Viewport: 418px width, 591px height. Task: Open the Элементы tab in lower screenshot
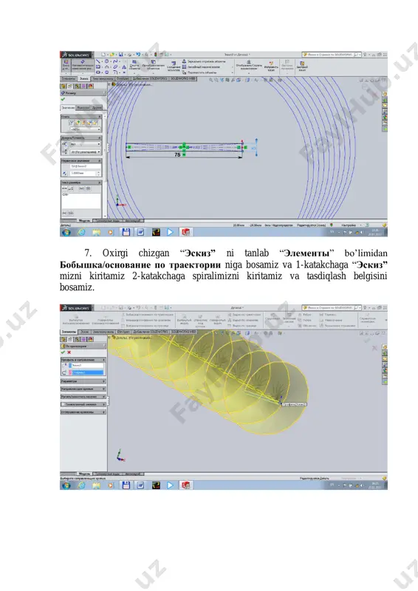click(x=69, y=332)
